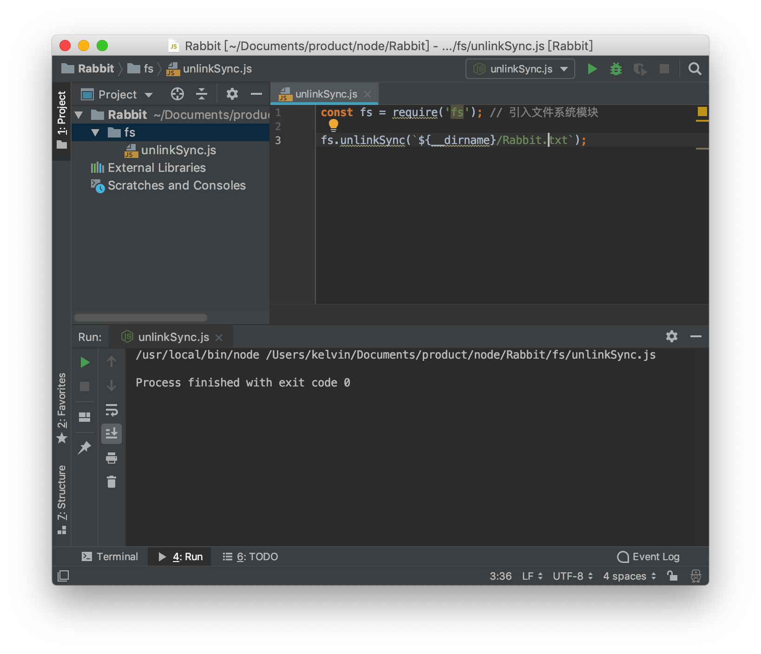The width and height of the screenshot is (761, 654).
Task: Collapse the Rabbit project root node
Action: (x=79, y=115)
